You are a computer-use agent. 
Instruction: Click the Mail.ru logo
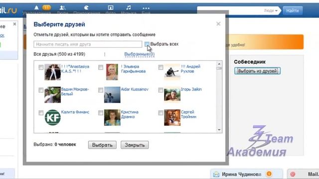pos(8,10)
